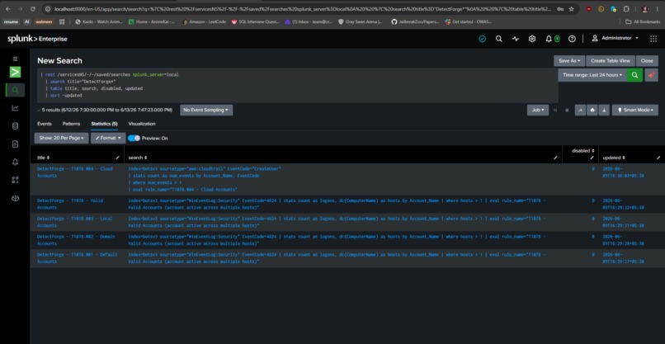
Task: Click inside the SPL search query editor
Action: pyautogui.click(x=297, y=85)
